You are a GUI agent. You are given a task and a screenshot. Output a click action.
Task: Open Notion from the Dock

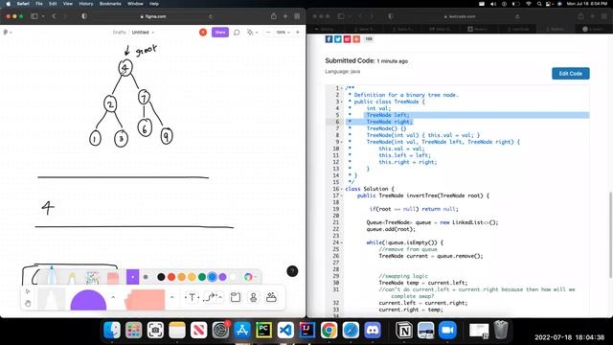[x=404, y=330]
